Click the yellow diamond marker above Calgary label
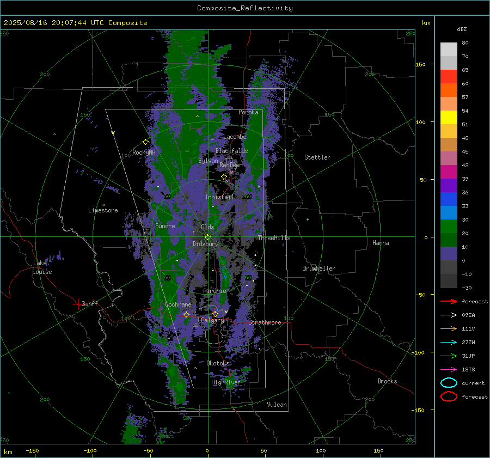The width and height of the screenshot is (490, 458). click(x=215, y=314)
